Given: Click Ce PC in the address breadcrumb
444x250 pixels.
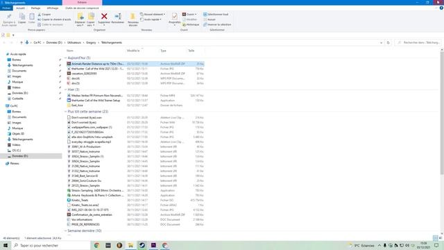Looking at the screenshot, I should click(37, 42).
